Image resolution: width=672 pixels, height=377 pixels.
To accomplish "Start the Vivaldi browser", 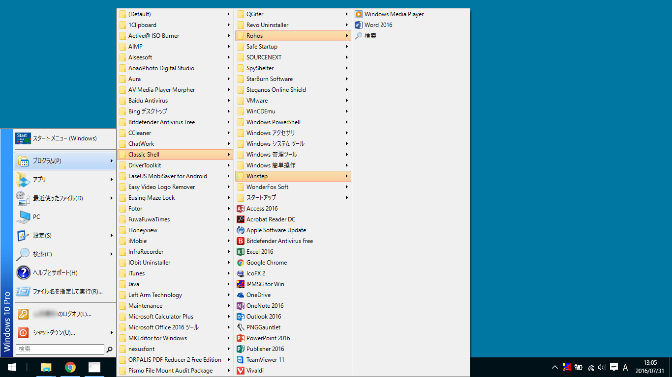I will tap(255, 371).
